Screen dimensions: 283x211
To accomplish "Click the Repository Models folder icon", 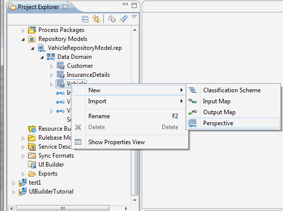I will tap(32, 39).
